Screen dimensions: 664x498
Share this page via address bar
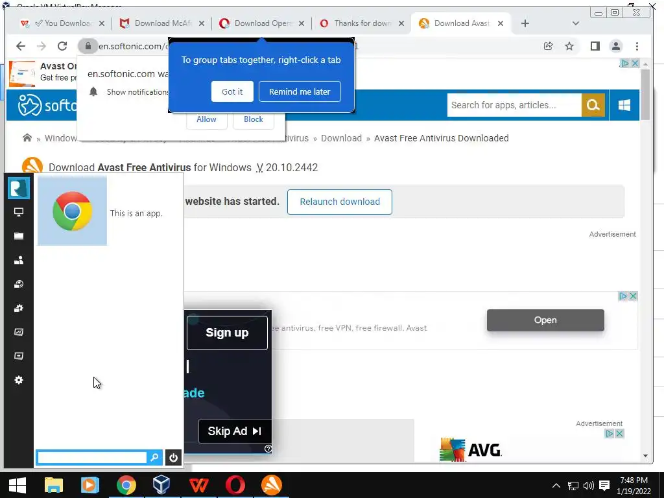pos(548,46)
